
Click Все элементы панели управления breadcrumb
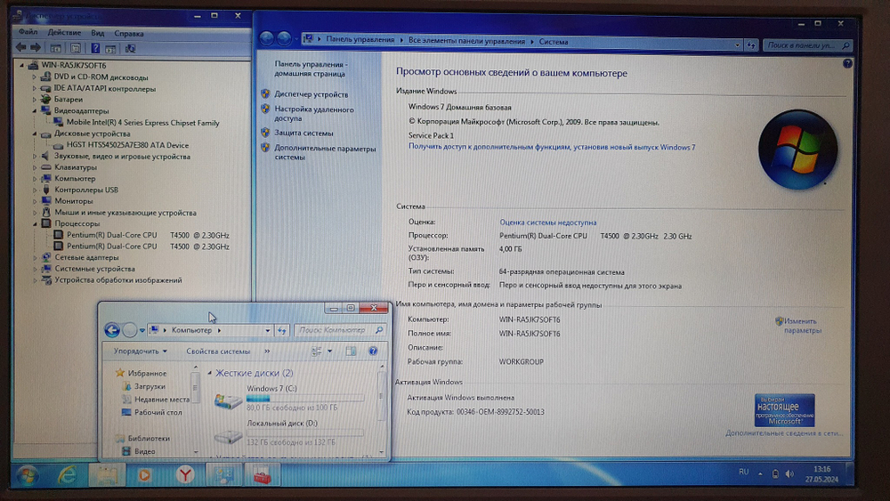click(x=466, y=41)
